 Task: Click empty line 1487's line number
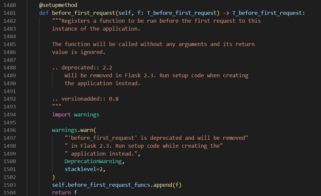point(10,60)
